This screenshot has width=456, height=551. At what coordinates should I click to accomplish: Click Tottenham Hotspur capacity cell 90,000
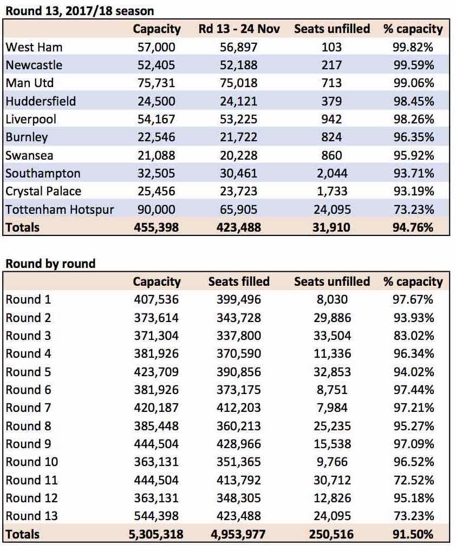(156, 209)
